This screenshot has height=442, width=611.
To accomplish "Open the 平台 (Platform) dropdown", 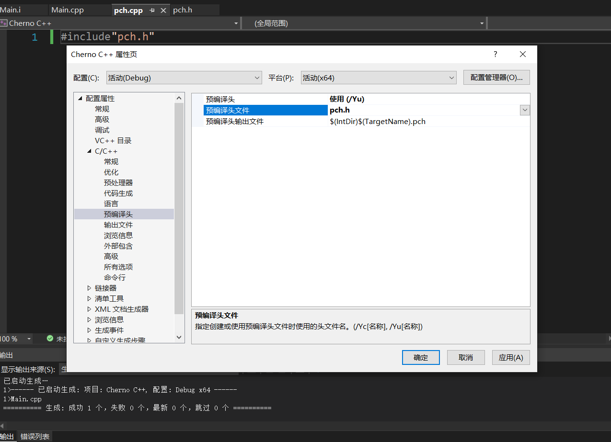I will pos(379,78).
